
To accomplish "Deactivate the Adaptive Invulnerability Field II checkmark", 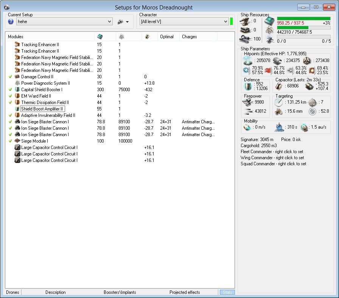I will click(x=10, y=115).
